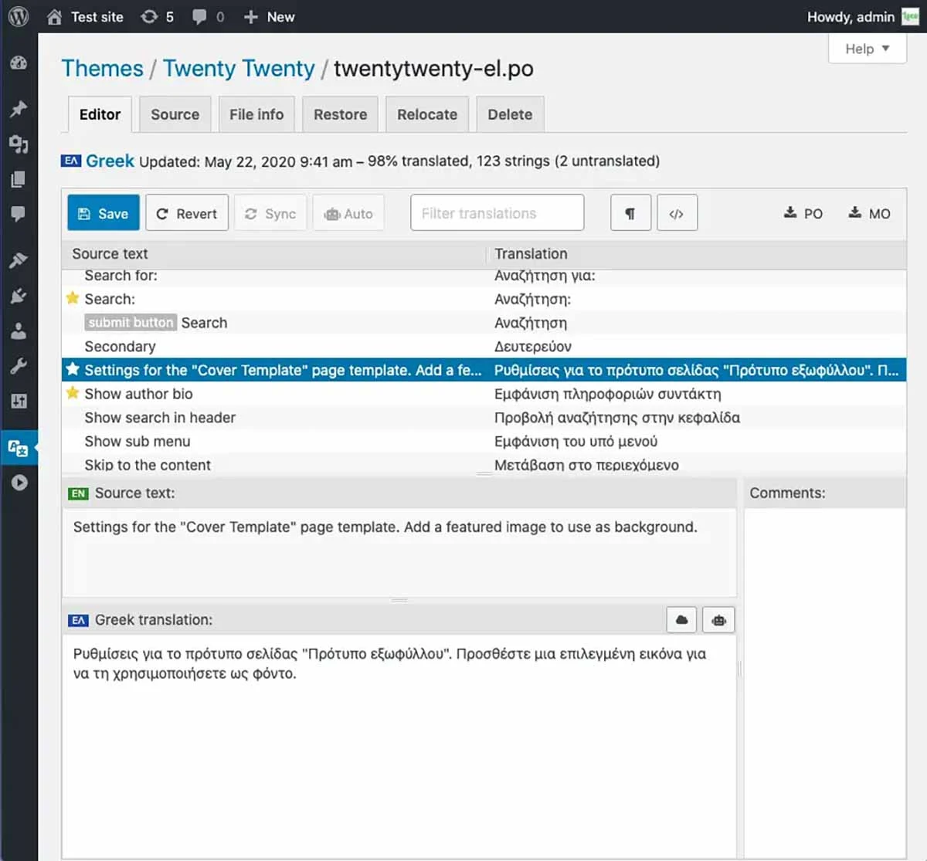The width and height of the screenshot is (927, 861).
Task: Open the Appearance sidebar icon
Action: coord(19,260)
